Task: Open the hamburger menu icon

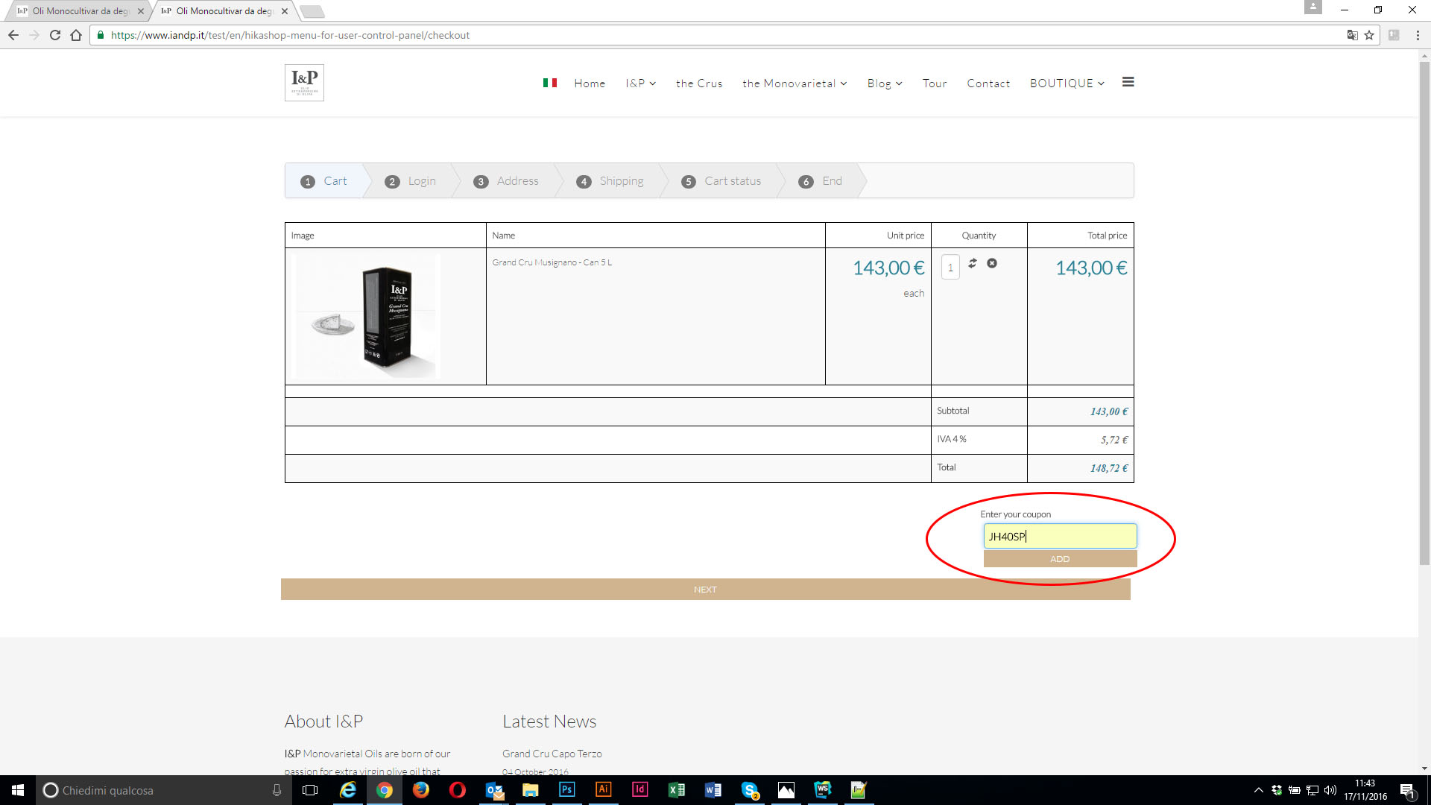Action: pos(1128,82)
